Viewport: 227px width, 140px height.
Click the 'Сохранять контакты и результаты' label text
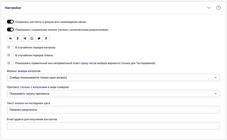[50, 22]
